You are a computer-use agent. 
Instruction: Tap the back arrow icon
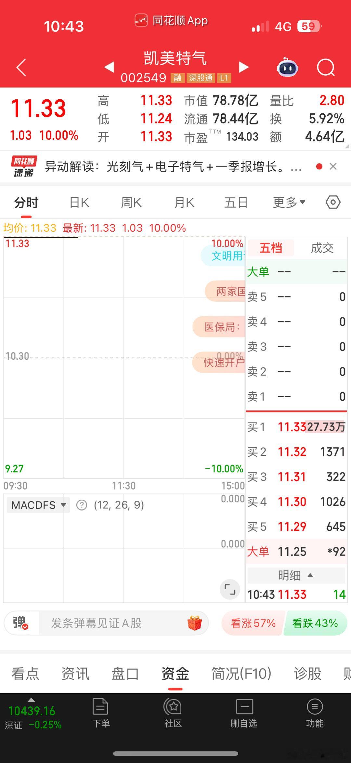tap(21, 67)
